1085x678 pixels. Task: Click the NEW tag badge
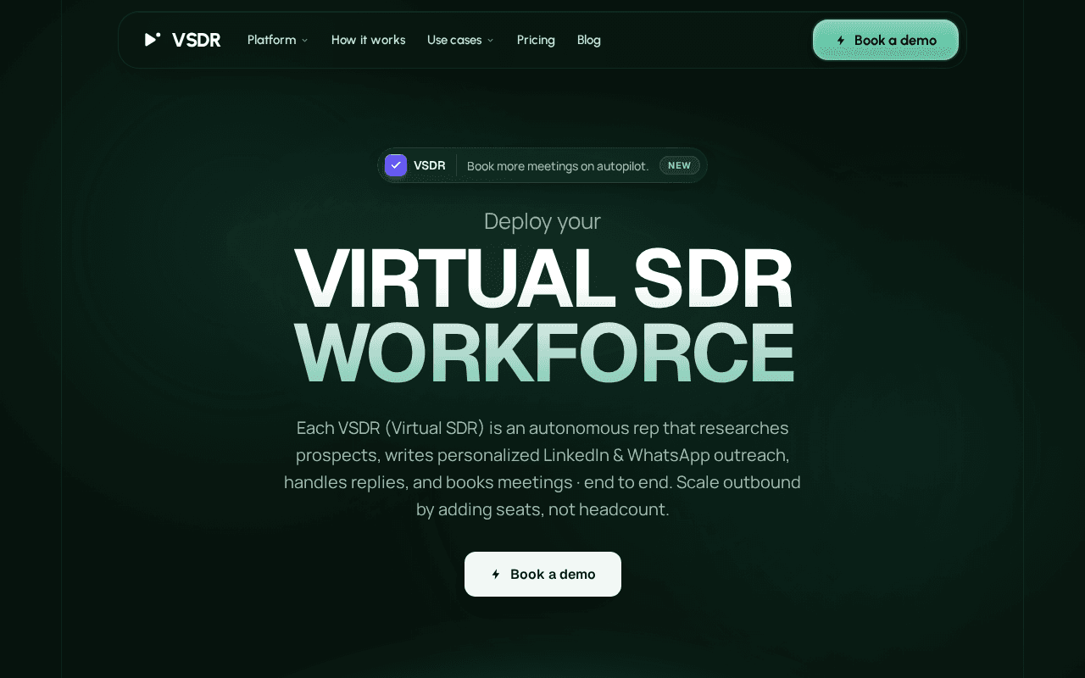680,165
